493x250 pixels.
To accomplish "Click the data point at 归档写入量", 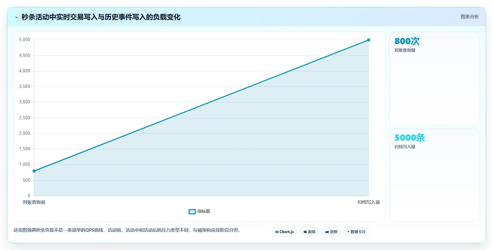I will 369,40.
